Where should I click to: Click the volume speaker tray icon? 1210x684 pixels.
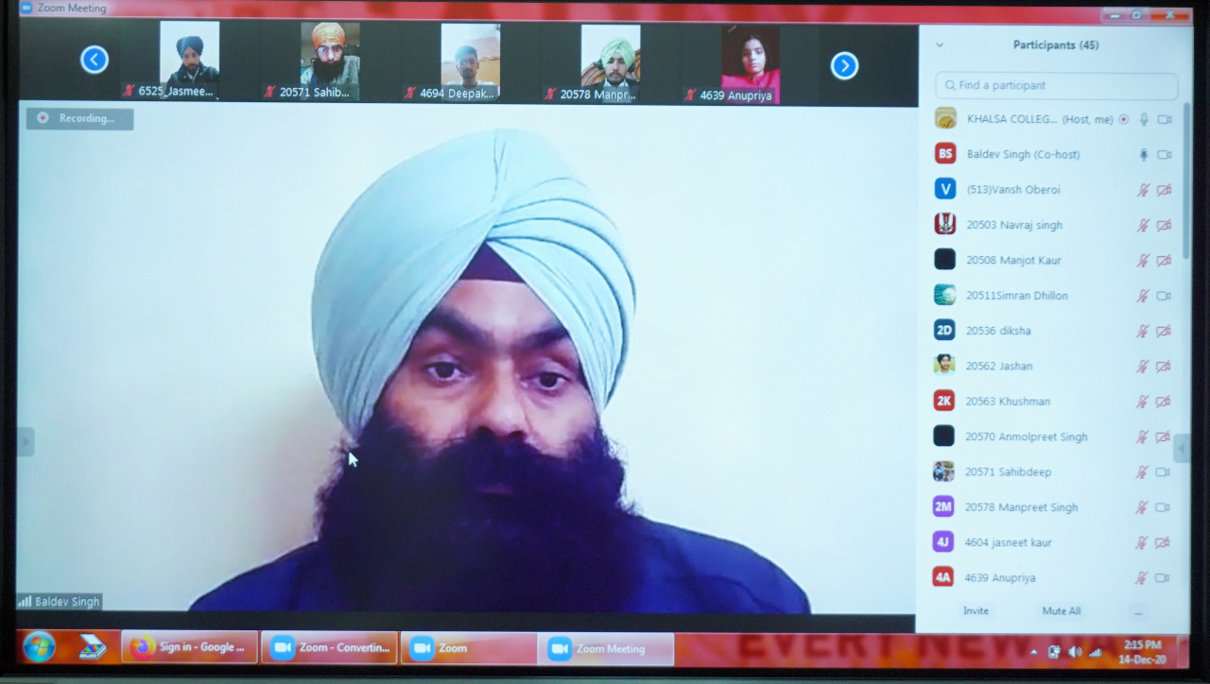1075,652
